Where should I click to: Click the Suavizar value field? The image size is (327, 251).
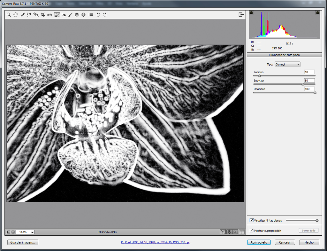coord(309,80)
